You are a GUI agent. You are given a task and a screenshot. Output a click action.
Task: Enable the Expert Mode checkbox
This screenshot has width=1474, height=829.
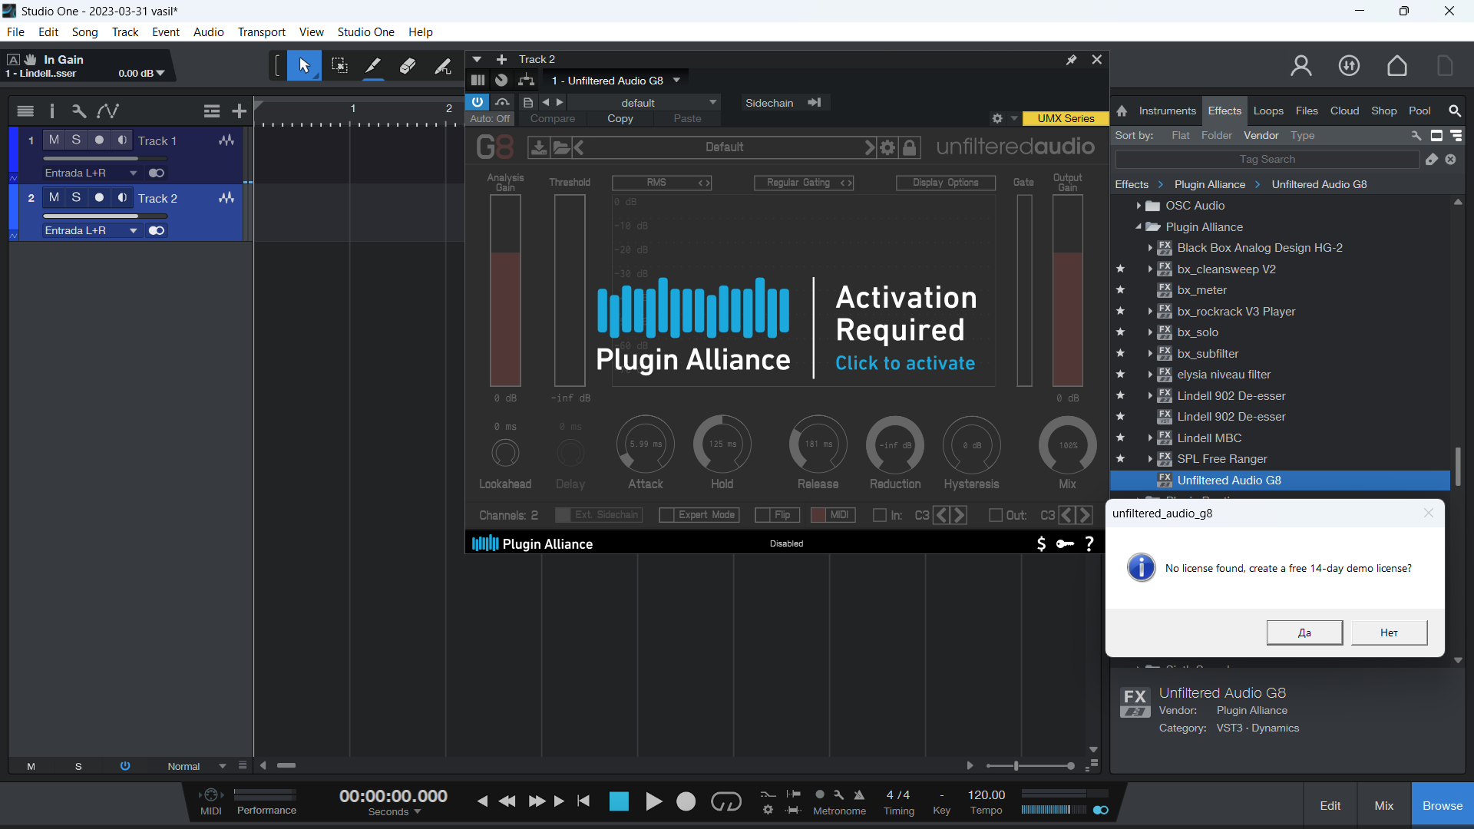coord(666,515)
